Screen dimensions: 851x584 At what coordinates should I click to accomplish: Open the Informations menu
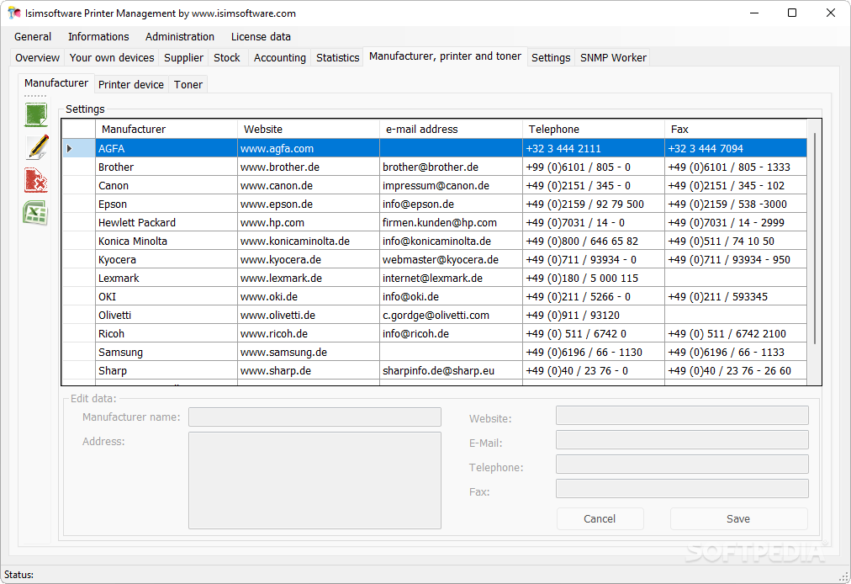coord(98,36)
